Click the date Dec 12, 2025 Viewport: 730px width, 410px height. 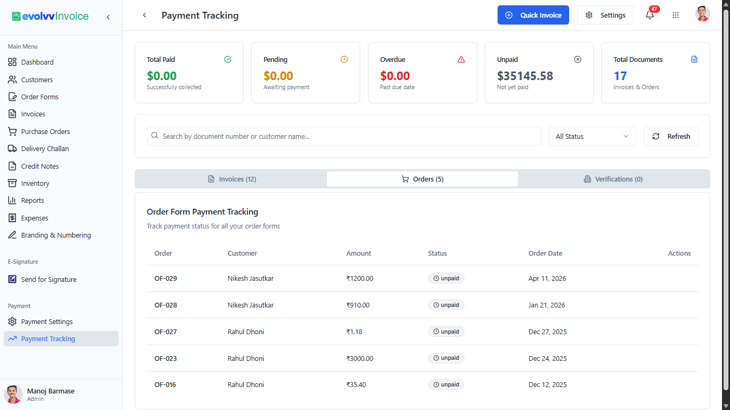click(548, 385)
